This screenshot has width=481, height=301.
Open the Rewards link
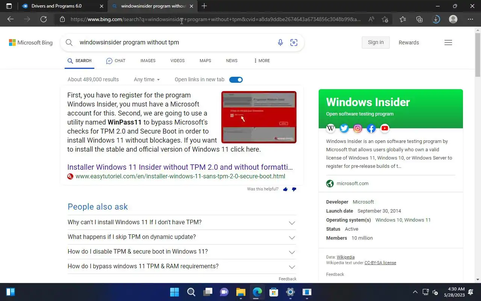[x=409, y=43]
